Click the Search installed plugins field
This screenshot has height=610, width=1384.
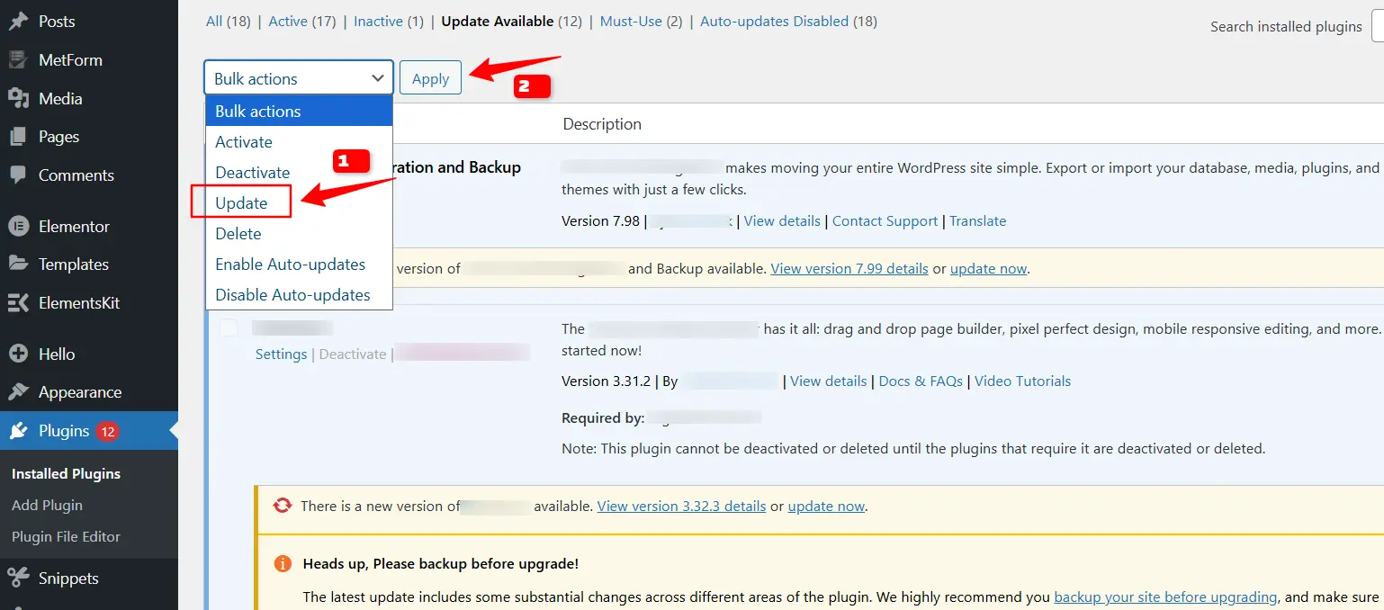tap(1377, 27)
